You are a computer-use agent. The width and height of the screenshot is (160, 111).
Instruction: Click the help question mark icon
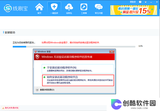(140, 2)
